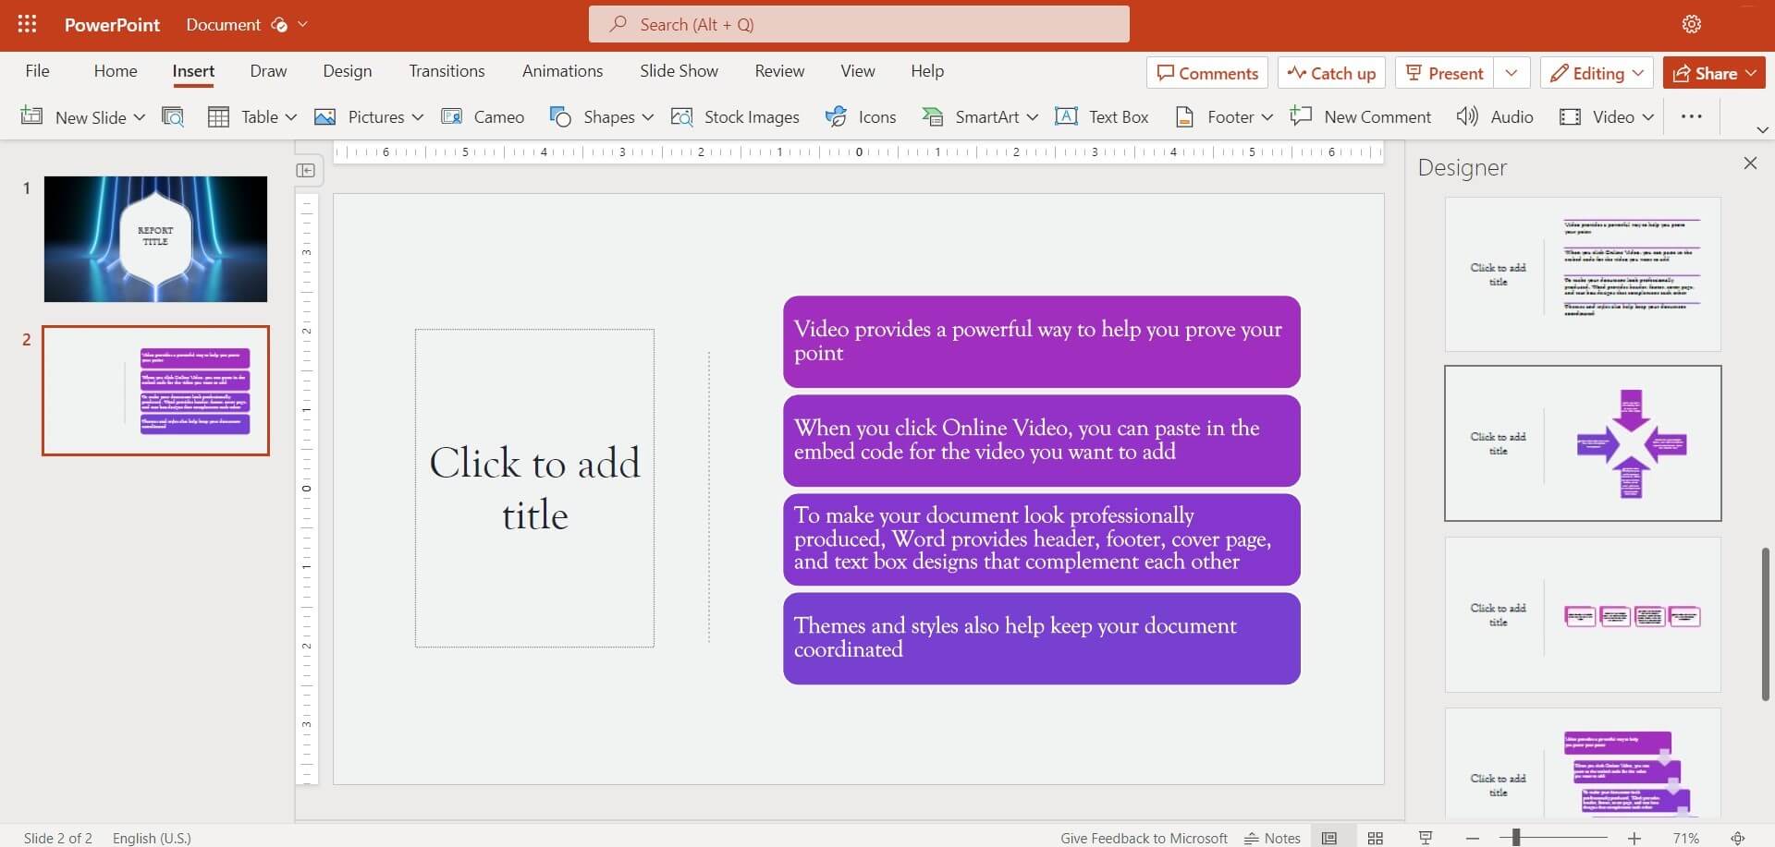Toggle the Notes pane
1775x847 pixels.
click(1271, 837)
